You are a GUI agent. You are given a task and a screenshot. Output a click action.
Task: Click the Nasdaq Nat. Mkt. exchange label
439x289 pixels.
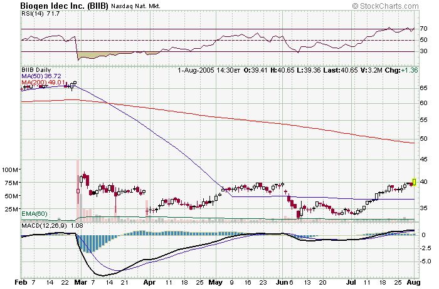tap(135, 6)
